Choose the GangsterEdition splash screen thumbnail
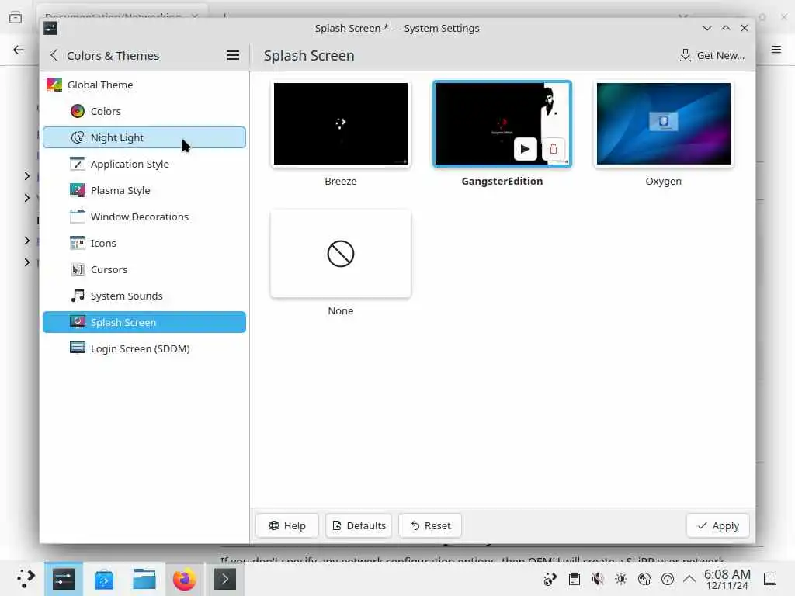 [x=502, y=123]
